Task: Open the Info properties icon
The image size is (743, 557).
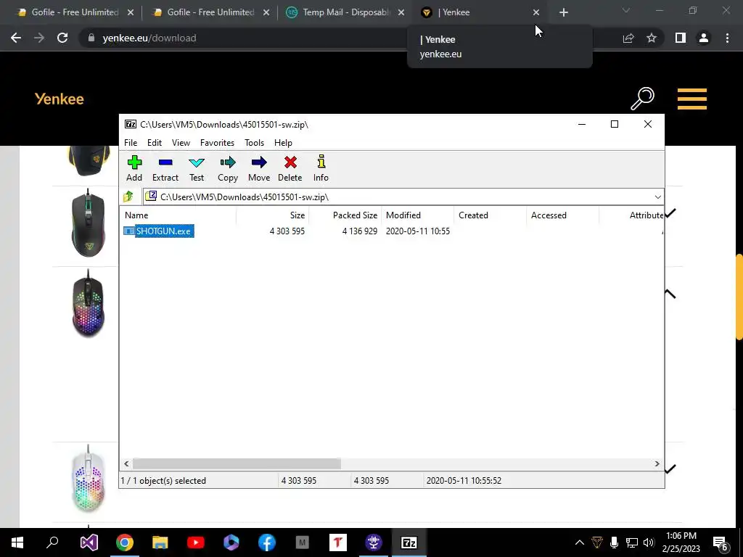Action: pyautogui.click(x=321, y=168)
